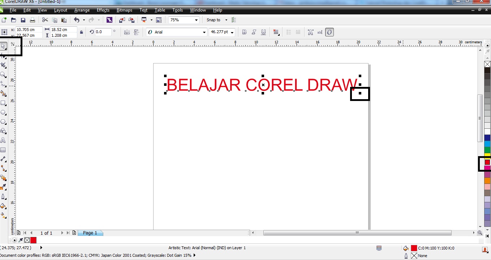Select the Rectangle tool

(3, 103)
